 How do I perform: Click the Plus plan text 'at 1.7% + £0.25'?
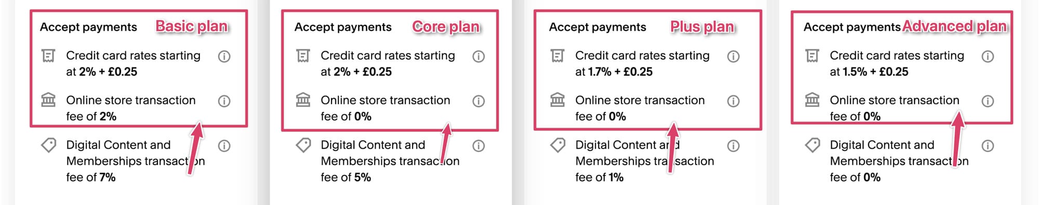[x=614, y=72]
